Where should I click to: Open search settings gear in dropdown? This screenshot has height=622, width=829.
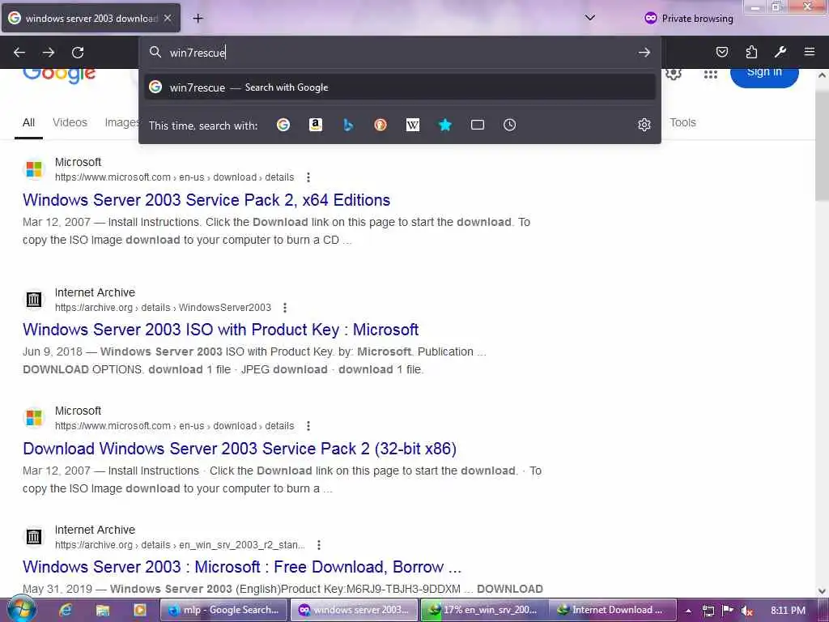coord(644,125)
